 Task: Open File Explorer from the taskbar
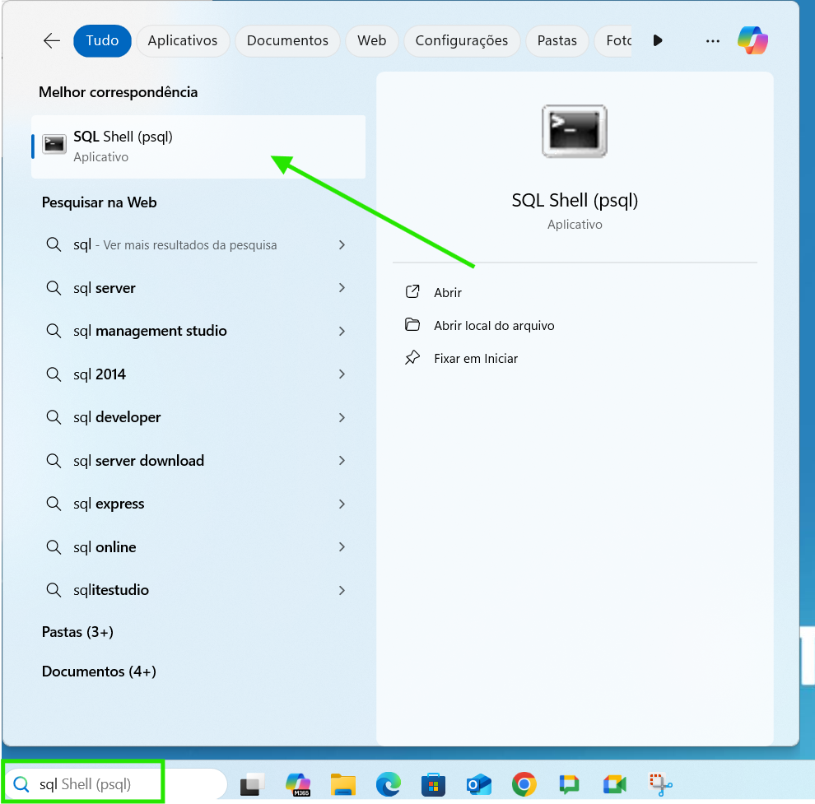343,784
